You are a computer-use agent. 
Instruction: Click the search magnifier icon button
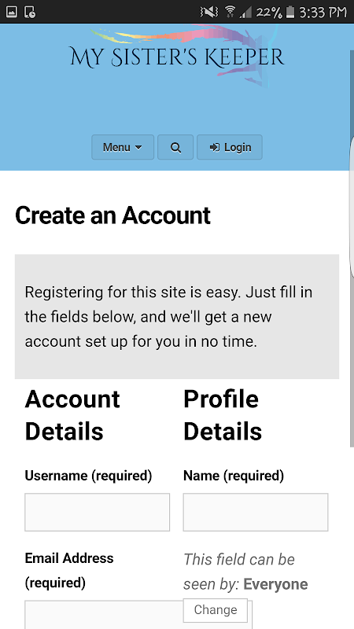[x=175, y=147]
